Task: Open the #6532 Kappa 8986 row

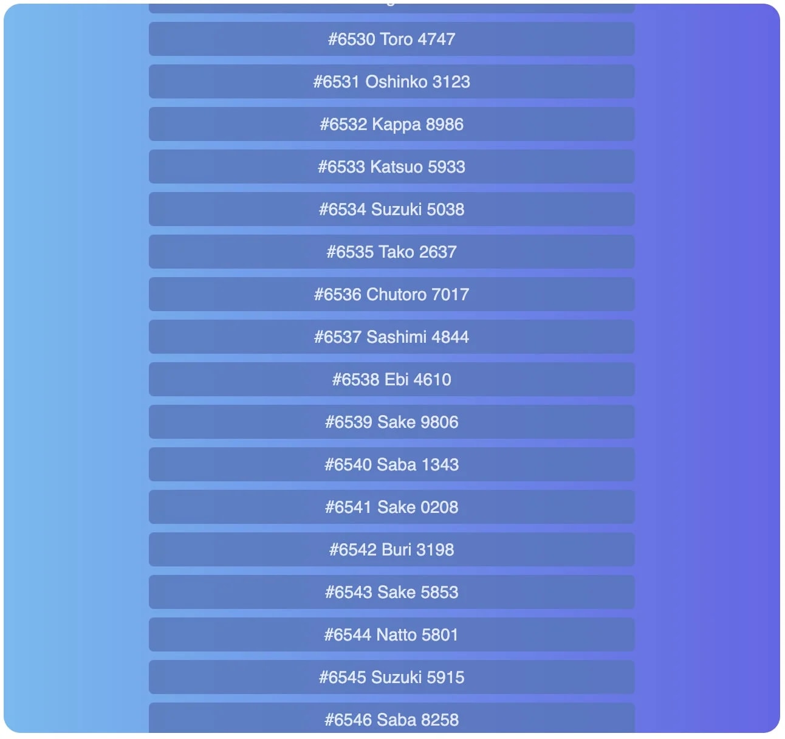Action: point(392,124)
